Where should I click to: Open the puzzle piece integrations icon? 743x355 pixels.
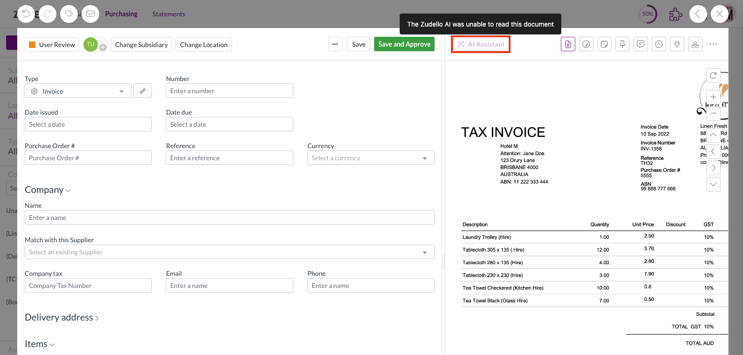675,14
